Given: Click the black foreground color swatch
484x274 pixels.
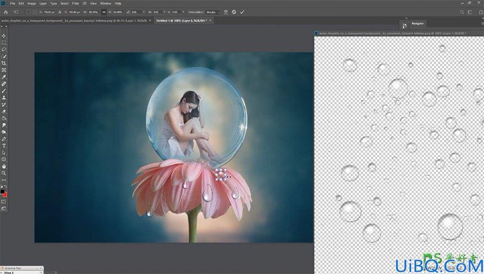Looking at the screenshot, I should coord(2,192).
